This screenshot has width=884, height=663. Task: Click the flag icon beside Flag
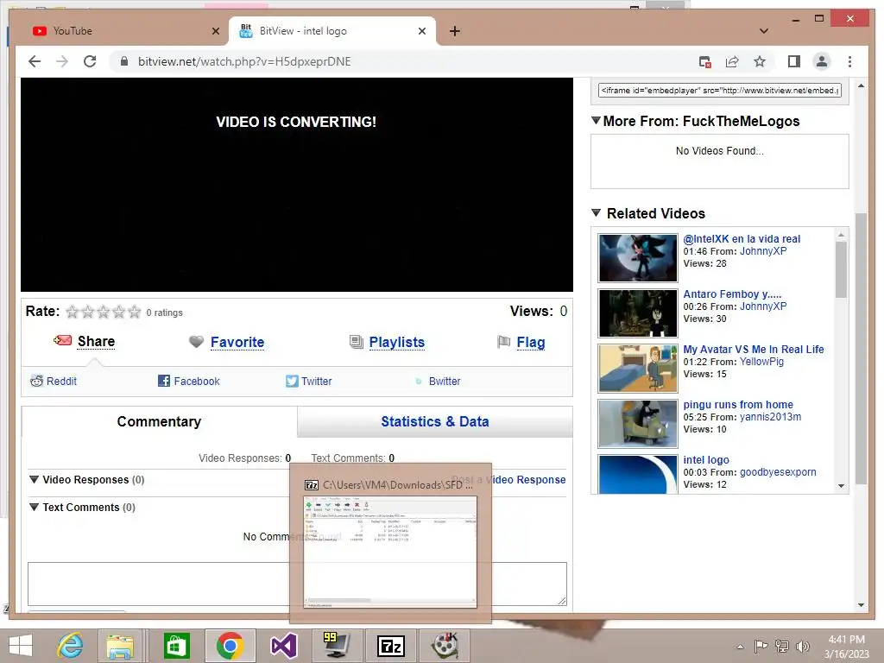tap(503, 342)
